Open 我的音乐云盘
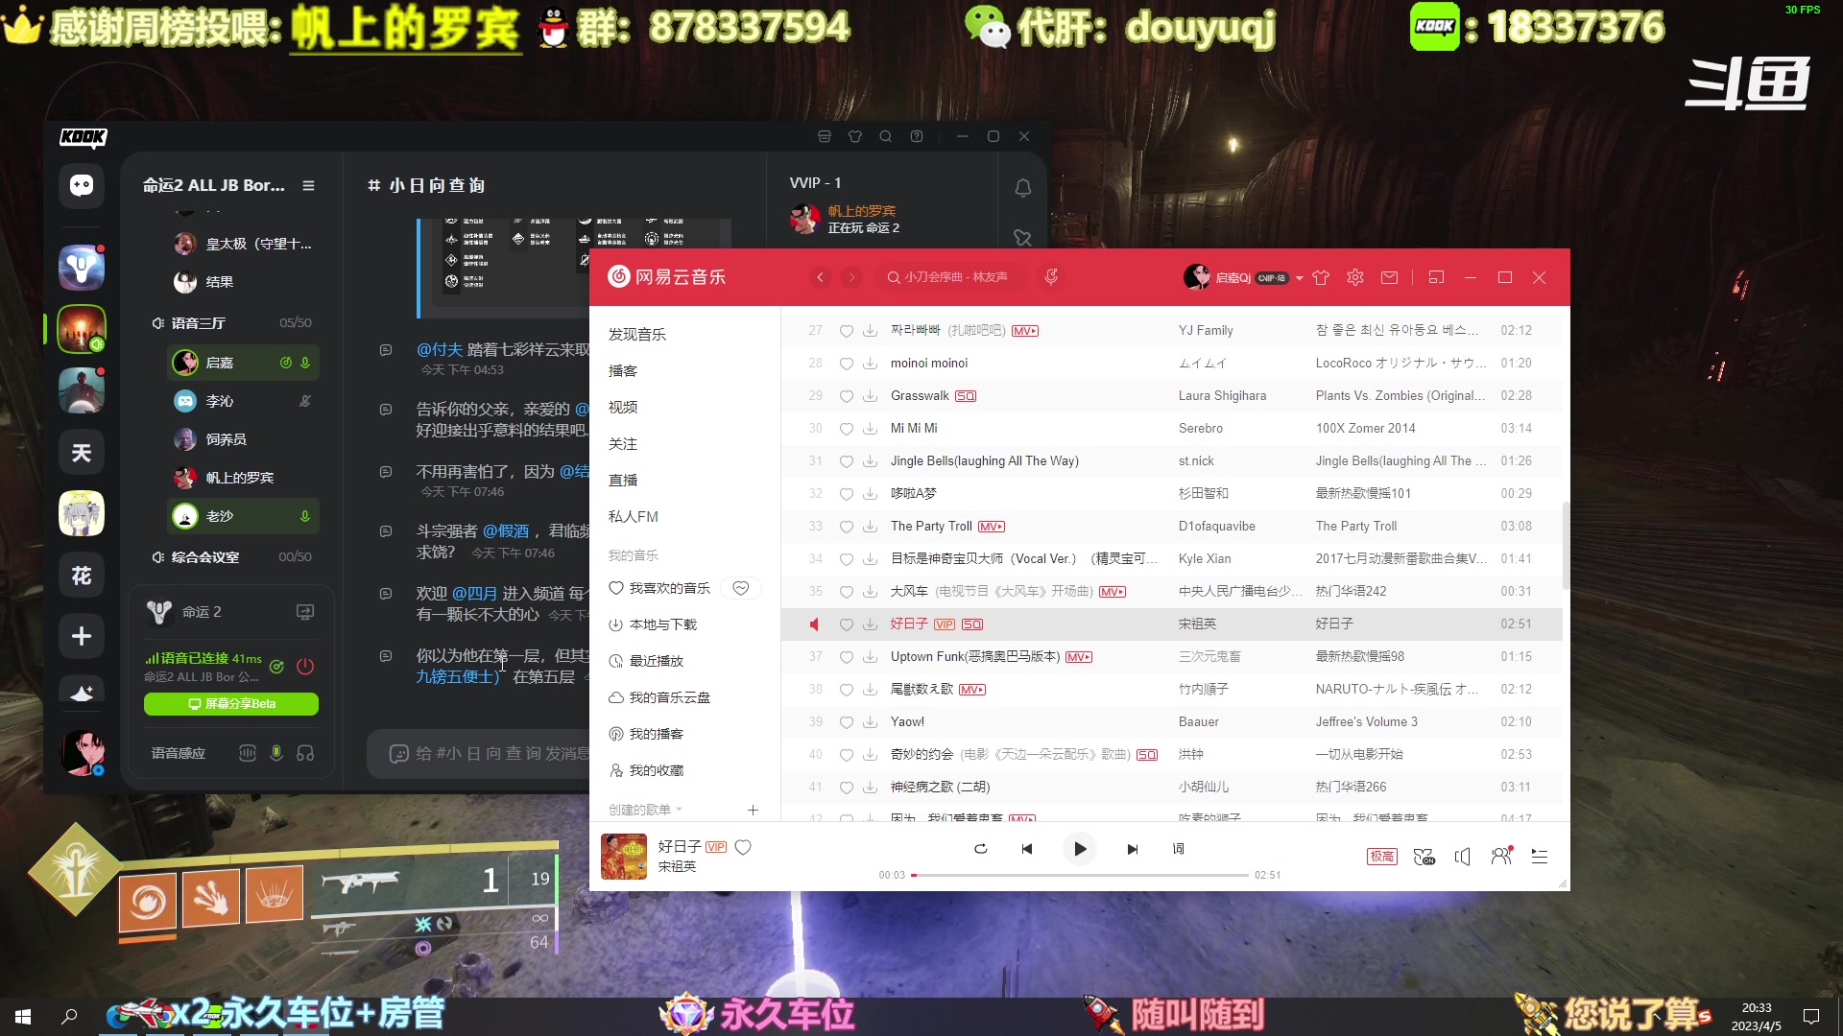Screen dimensions: 1843x1036 (660, 697)
